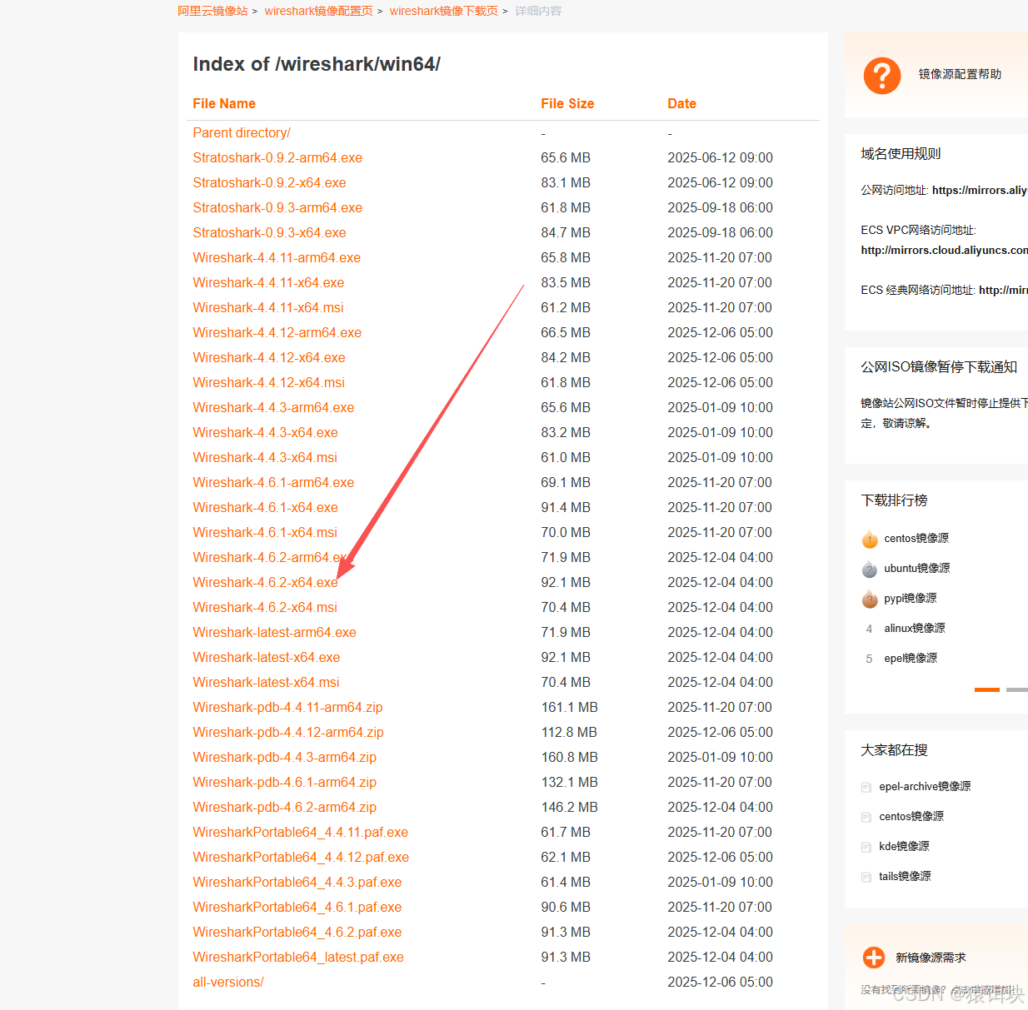The height and width of the screenshot is (1010, 1028).
Task: Download Stratoshark-0.9.2-x64.exe
Action: point(269,182)
